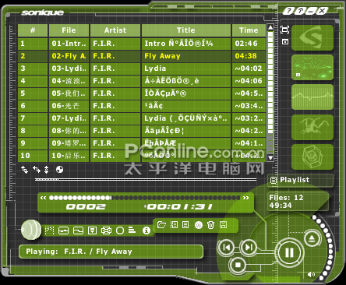Click the playlist vertical scrollbar track
This screenshot has height=285, width=346.
(x=270, y=93)
